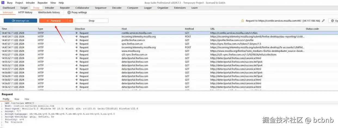Open the Burp menu
Image resolution: width=338 pixels, height=128 pixels.
pyautogui.click(x=10, y=3)
